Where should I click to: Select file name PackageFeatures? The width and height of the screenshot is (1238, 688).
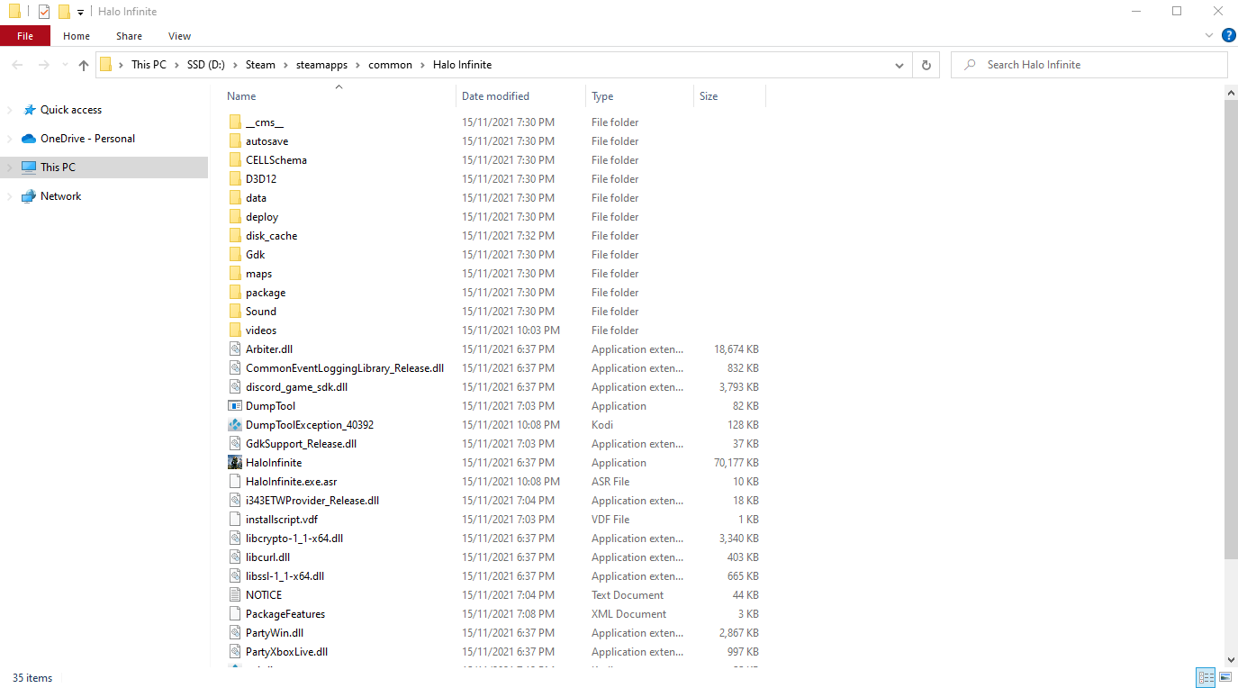coord(285,614)
